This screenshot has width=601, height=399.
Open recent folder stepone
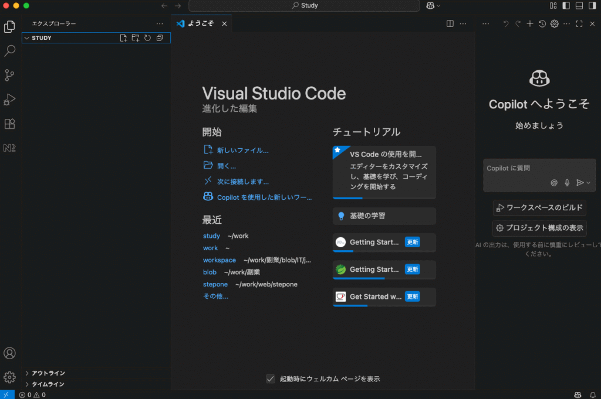pyautogui.click(x=215, y=284)
